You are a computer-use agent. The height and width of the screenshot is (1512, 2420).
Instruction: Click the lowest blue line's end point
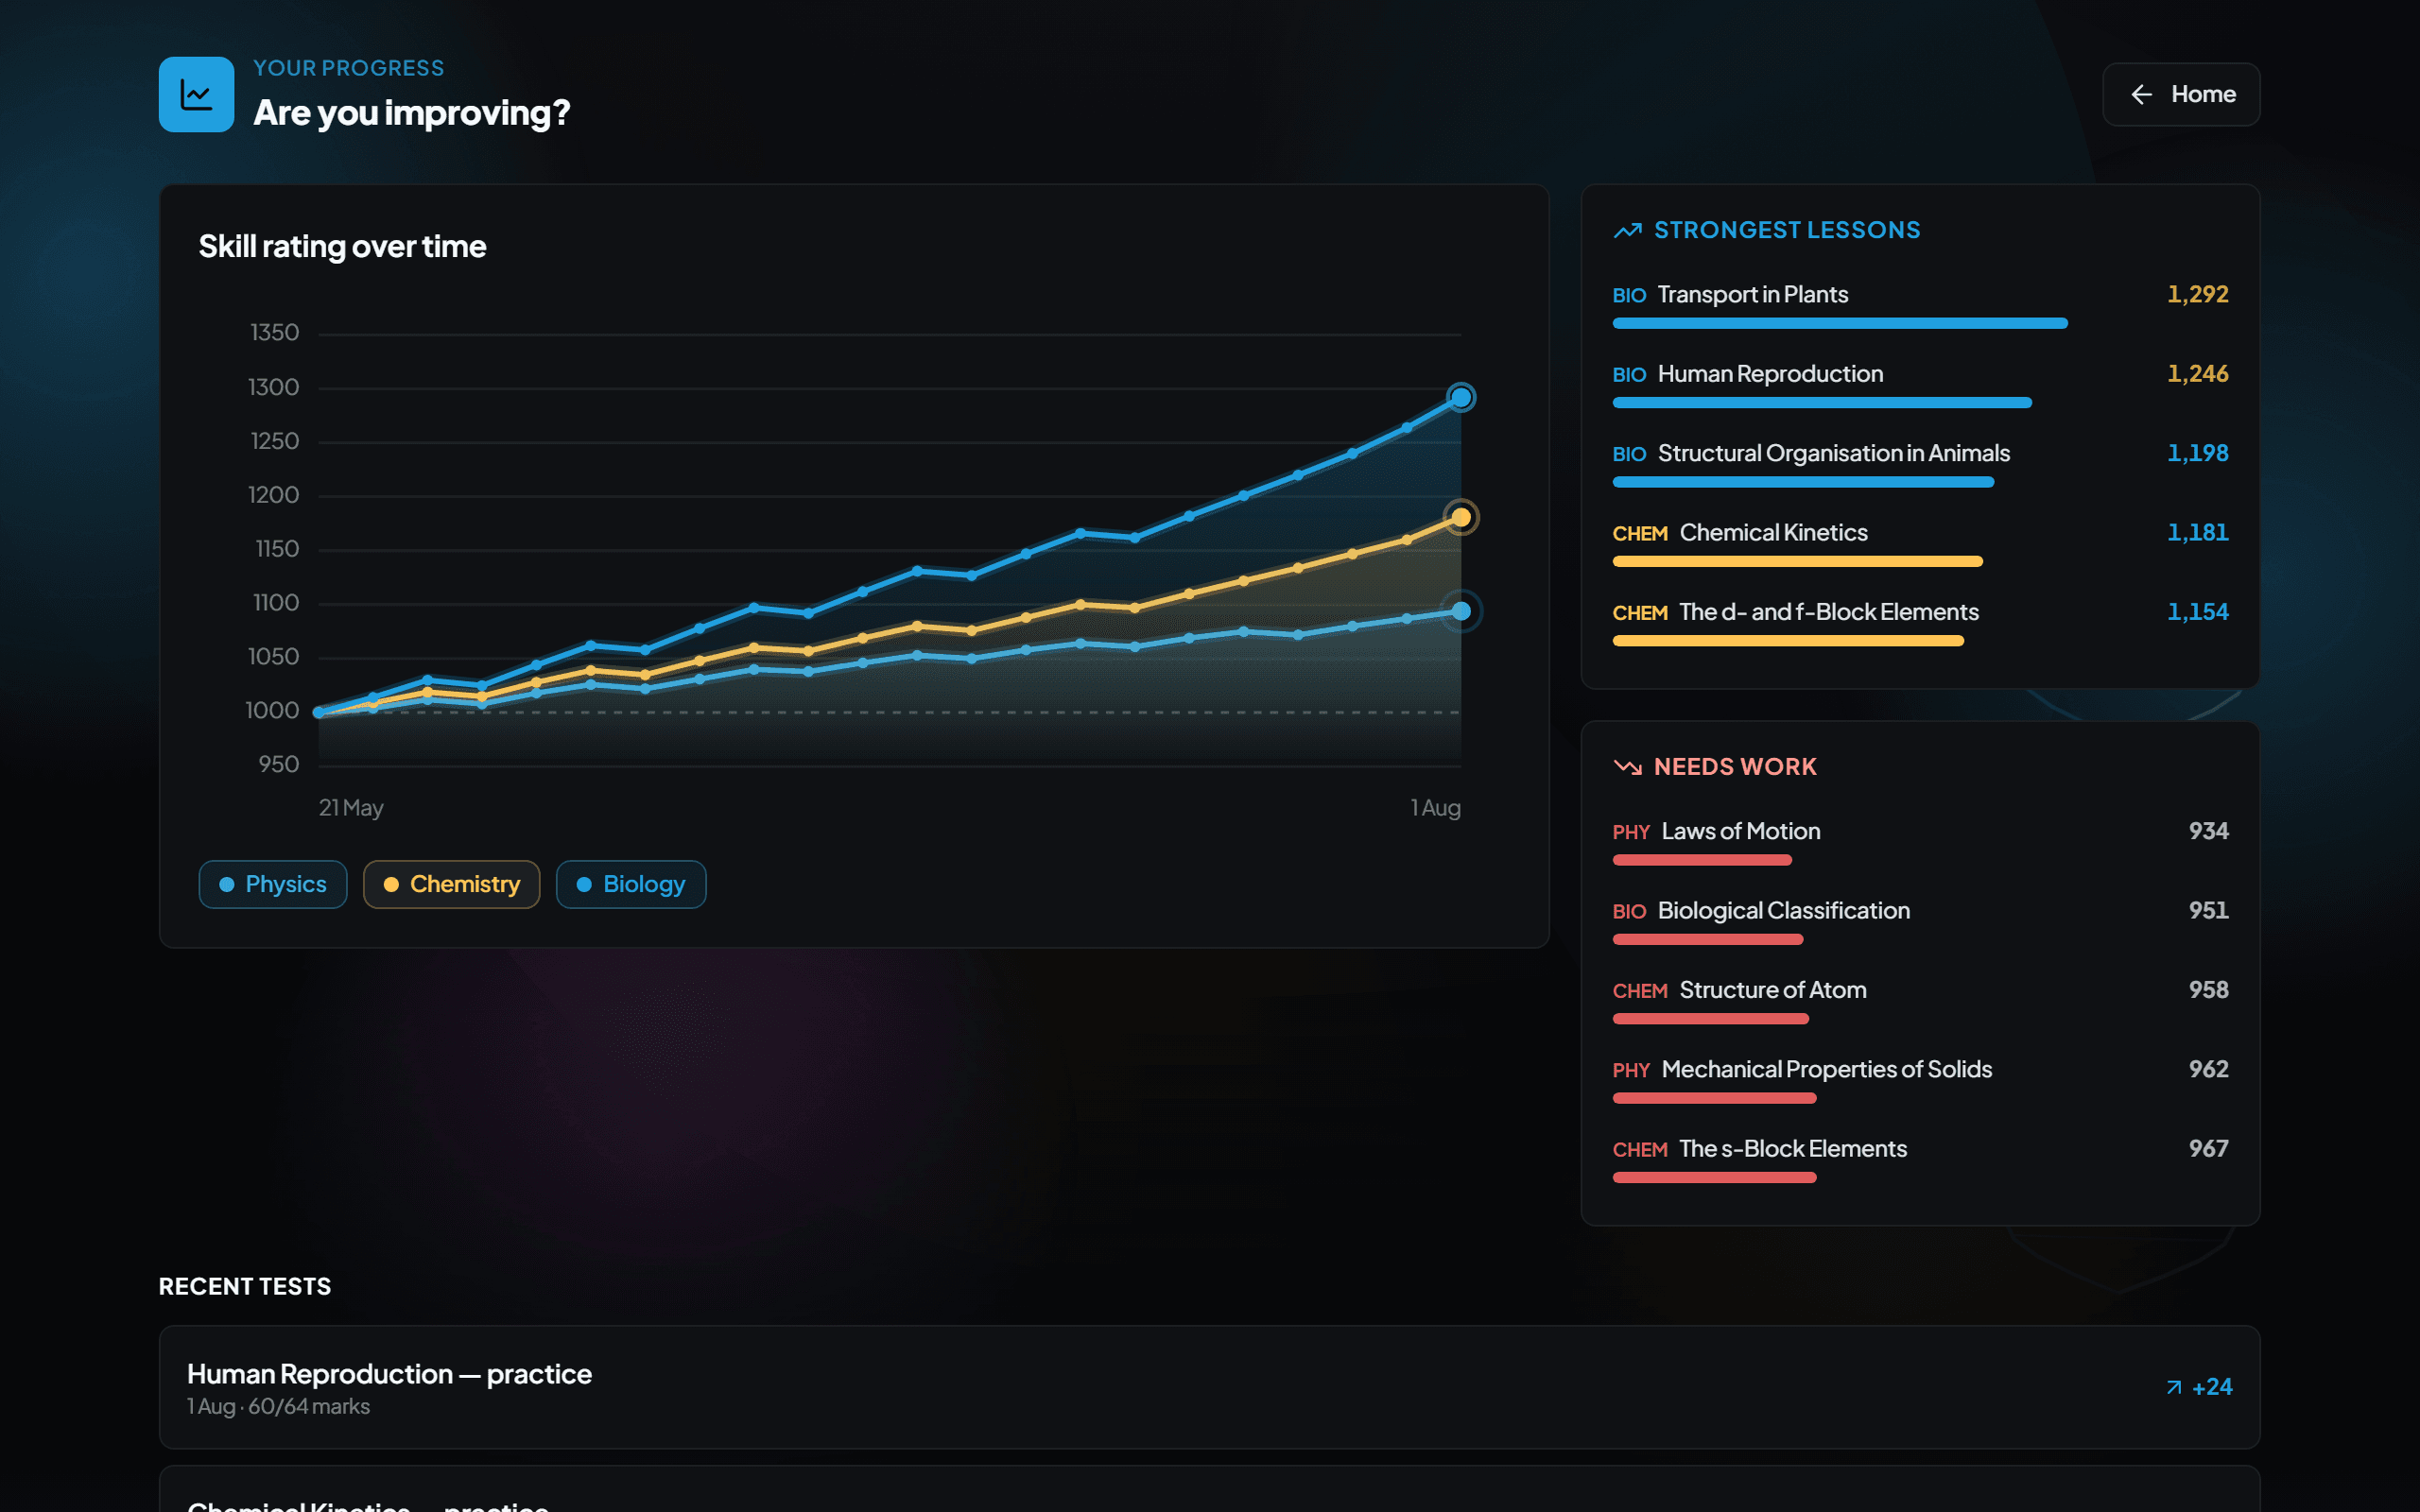(1460, 611)
